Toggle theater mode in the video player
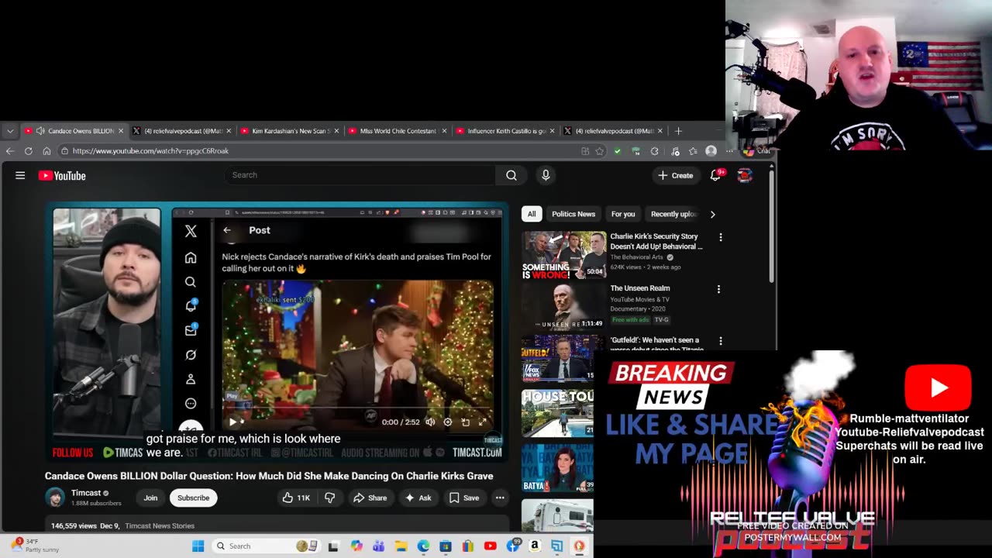 465,422
